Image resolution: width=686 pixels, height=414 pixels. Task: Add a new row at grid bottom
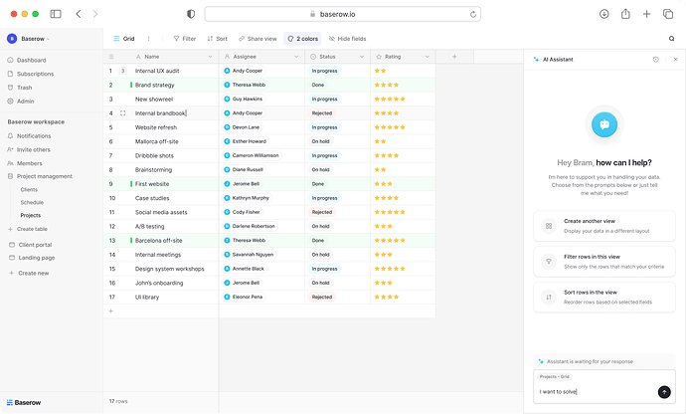click(x=111, y=311)
